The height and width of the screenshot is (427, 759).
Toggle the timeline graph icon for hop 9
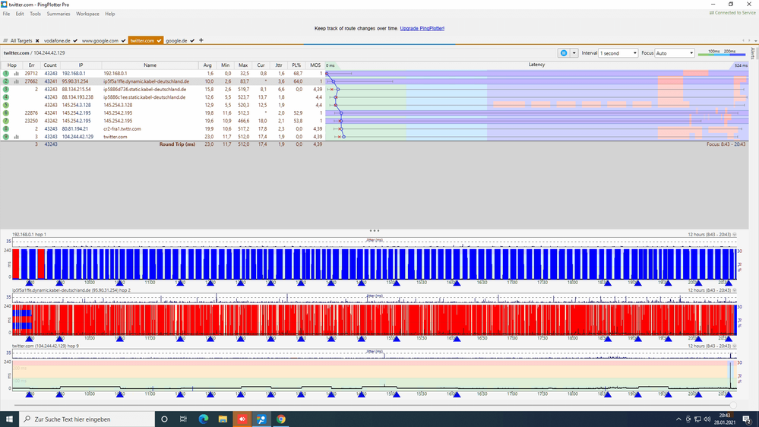click(17, 137)
